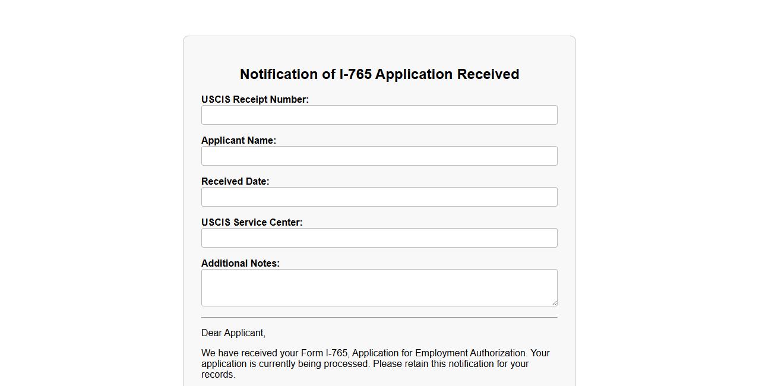
Task: Click the "Applicant Name:" label
Action: click(x=238, y=141)
